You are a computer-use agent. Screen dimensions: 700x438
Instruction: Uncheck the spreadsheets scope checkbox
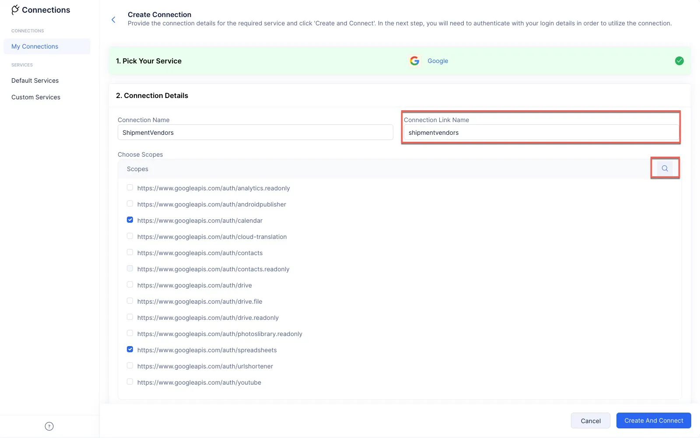130,350
